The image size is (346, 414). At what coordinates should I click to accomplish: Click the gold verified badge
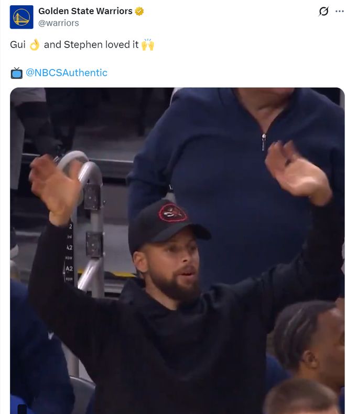pyautogui.click(x=139, y=11)
